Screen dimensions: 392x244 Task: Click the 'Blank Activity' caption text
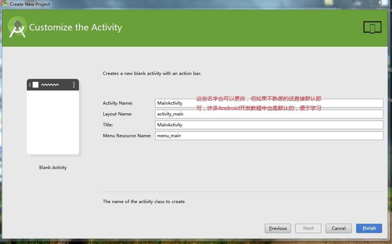coord(53,168)
